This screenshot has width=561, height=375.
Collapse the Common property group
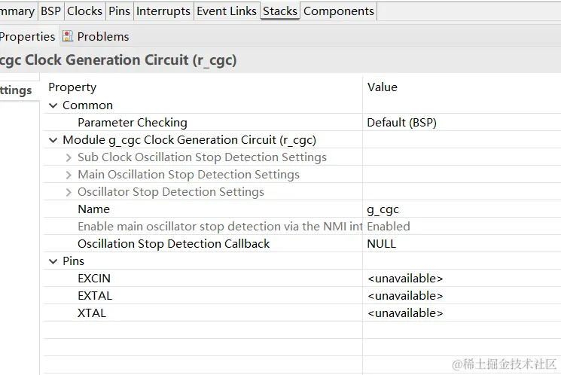tap(53, 105)
